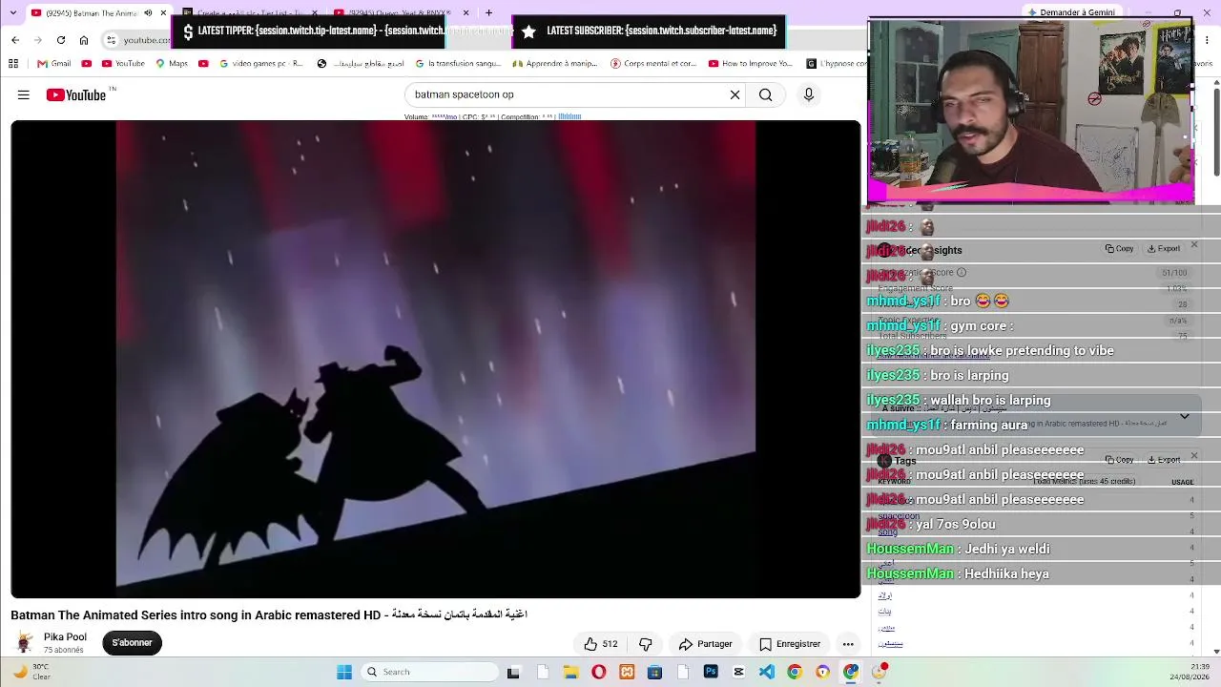Viewport: 1221px width, 687px height.
Task: Open the 'Apprendre à manip...' bookmark
Action: (x=555, y=64)
